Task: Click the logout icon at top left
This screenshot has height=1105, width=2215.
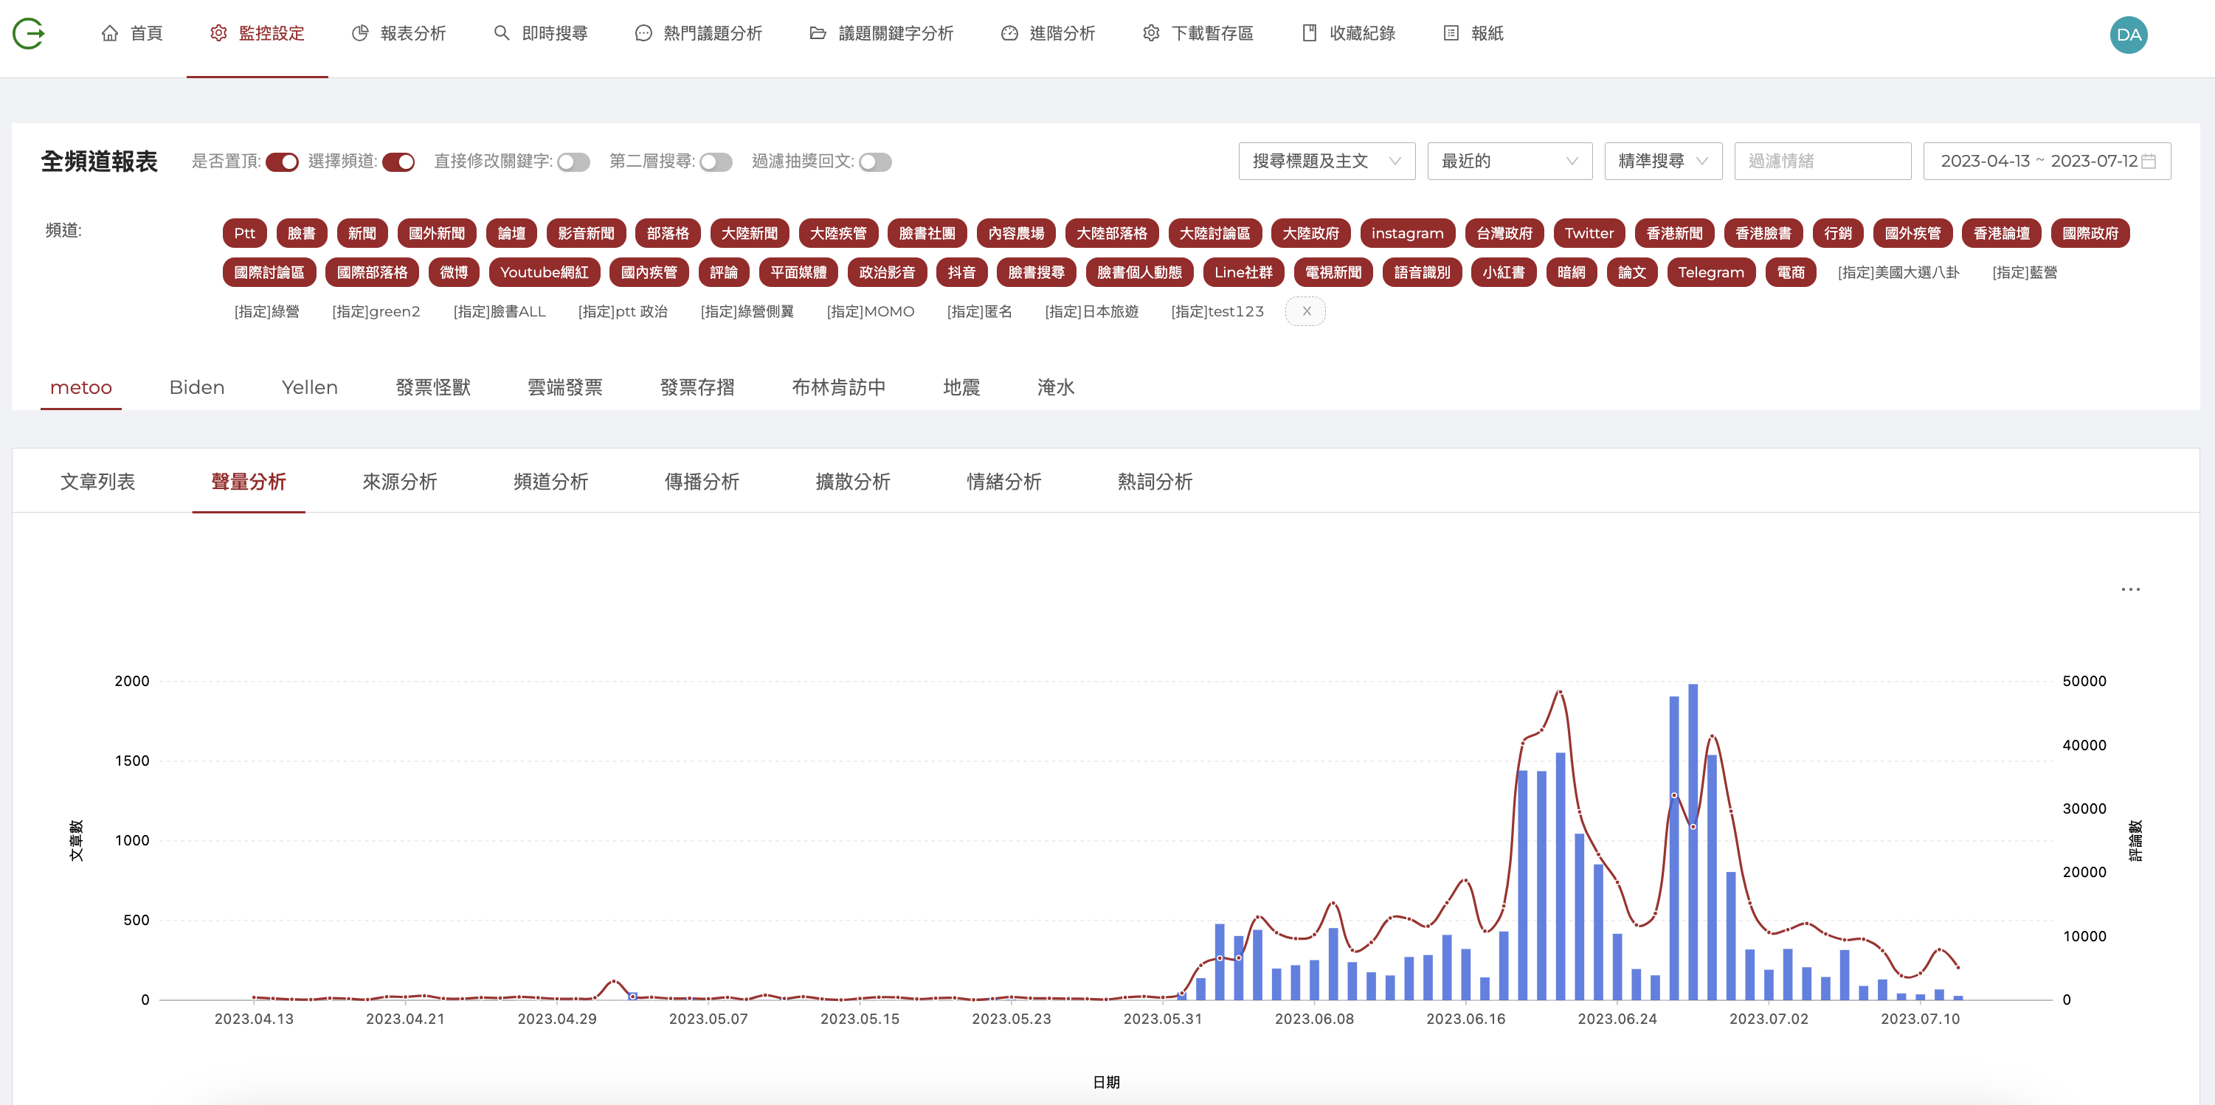Action: (x=28, y=33)
